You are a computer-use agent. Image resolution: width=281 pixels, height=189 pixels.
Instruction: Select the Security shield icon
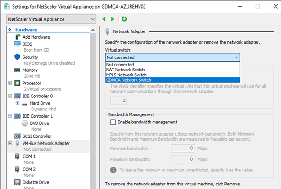click(x=17, y=57)
